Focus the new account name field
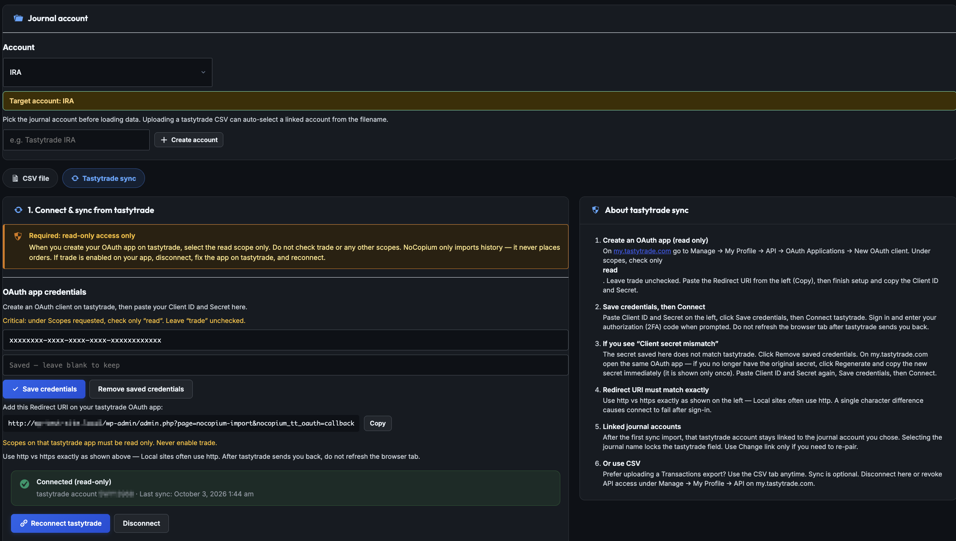 pyautogui.click(x=76, y=140)
